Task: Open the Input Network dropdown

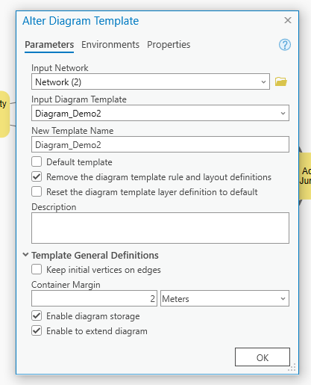Action: [x=151, y=81]
